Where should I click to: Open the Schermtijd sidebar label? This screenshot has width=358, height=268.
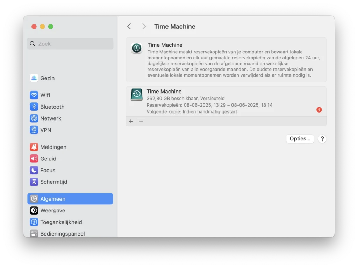pyautogui.click(x=53, y=182)
